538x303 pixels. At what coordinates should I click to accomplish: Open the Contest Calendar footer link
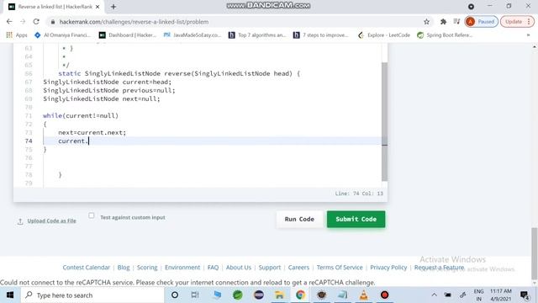[x=86, y=268]
